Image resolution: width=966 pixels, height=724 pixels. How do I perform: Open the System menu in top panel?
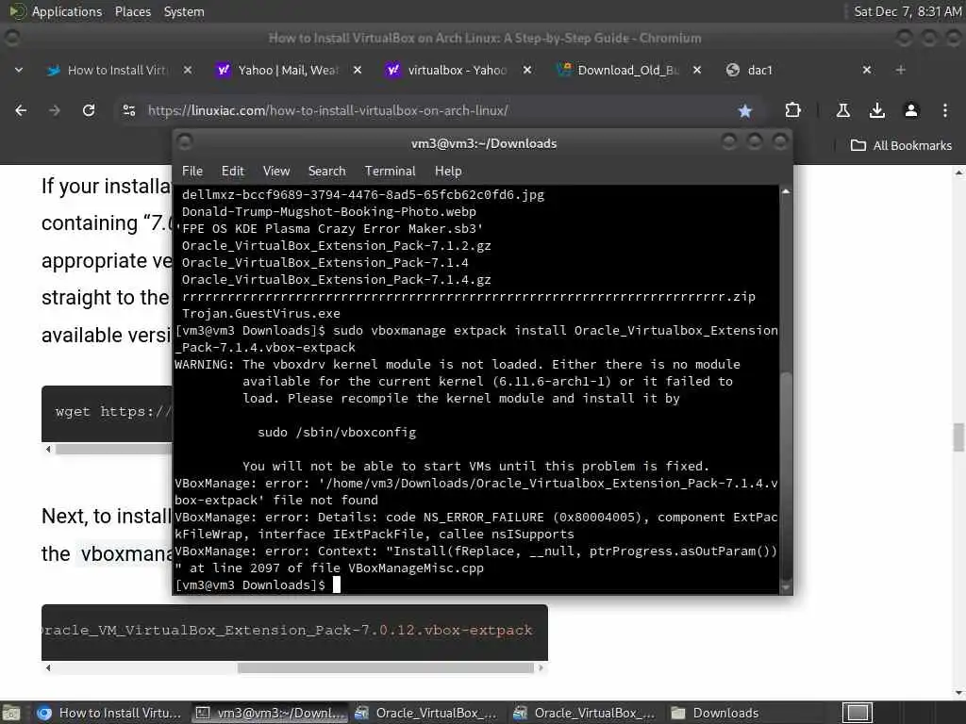184,11
